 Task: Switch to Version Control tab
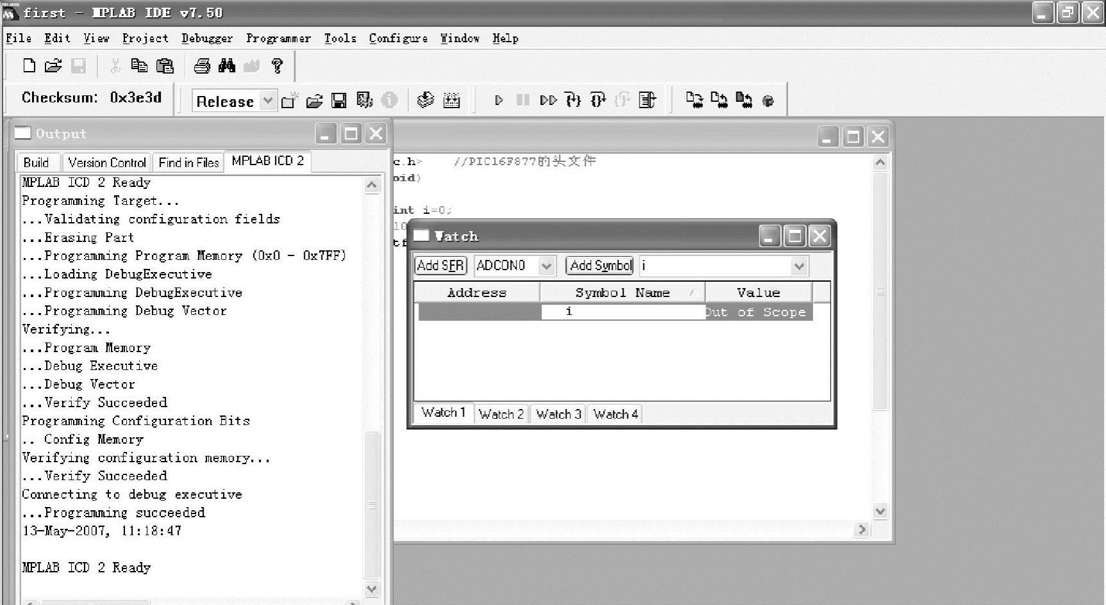(x=107, y=163)
